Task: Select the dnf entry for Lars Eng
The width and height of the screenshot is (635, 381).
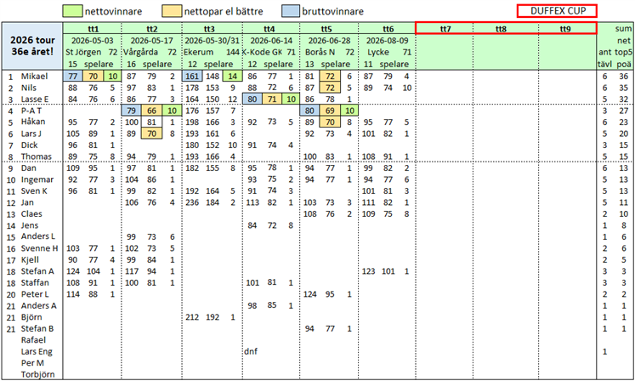Action: (x=251, y=351)
